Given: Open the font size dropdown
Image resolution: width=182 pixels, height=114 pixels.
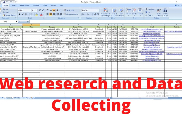Looking at the screenshot, I should [x=37, y=10].
